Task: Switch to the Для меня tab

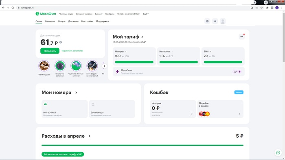Action: pyautogui.click(x=73, y=22)
